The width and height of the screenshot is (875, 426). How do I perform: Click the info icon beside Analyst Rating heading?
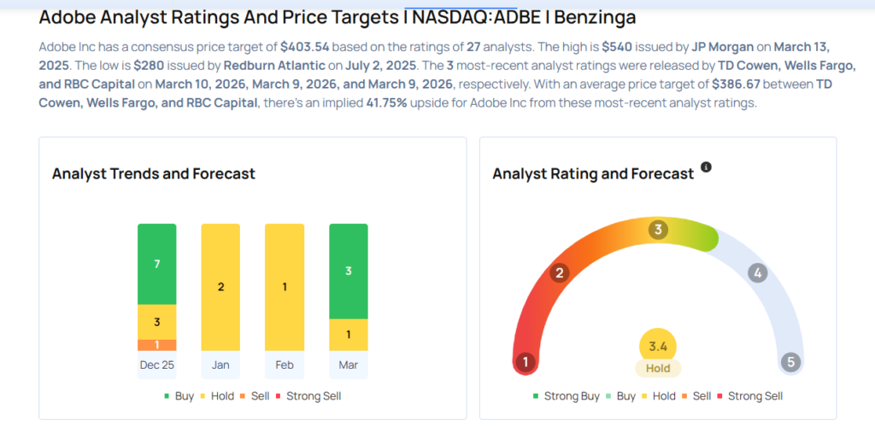tap(706, 167)
